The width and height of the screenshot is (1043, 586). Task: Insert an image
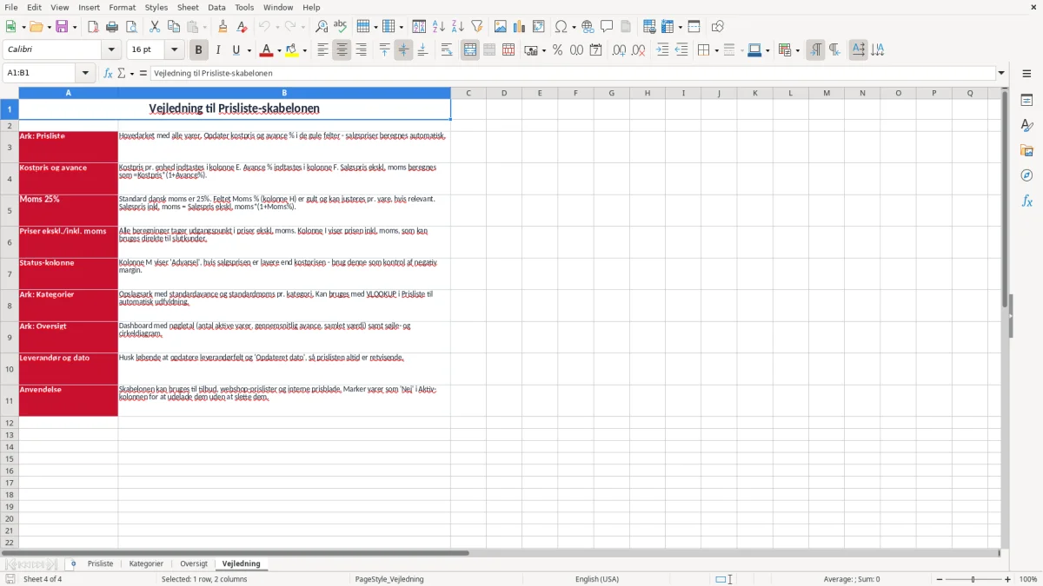501,27
